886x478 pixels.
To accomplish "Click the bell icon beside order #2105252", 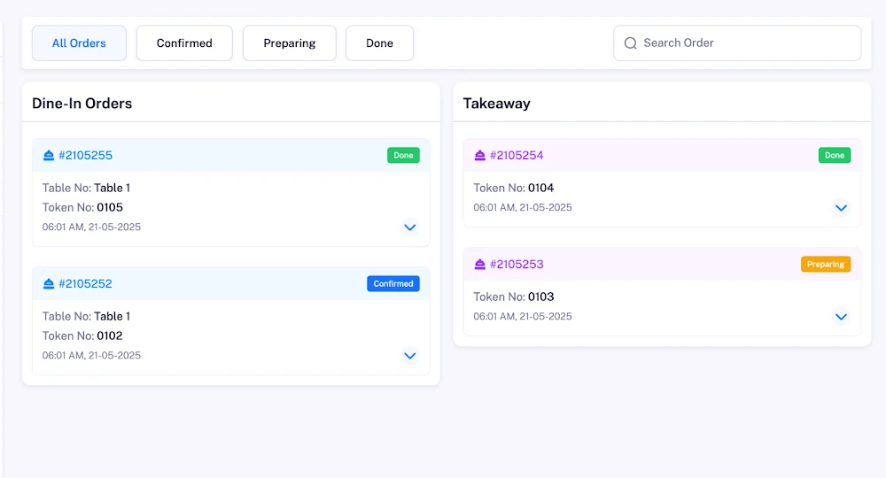I will 49,284.
